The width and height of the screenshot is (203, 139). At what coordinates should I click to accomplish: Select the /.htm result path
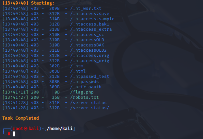(x=77, y=66)
